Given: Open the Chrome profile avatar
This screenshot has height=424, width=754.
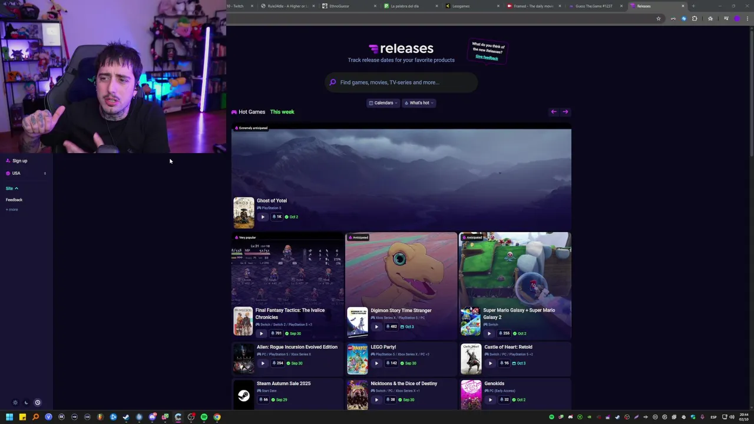Looking at the screenshot, I should [736, 19].
